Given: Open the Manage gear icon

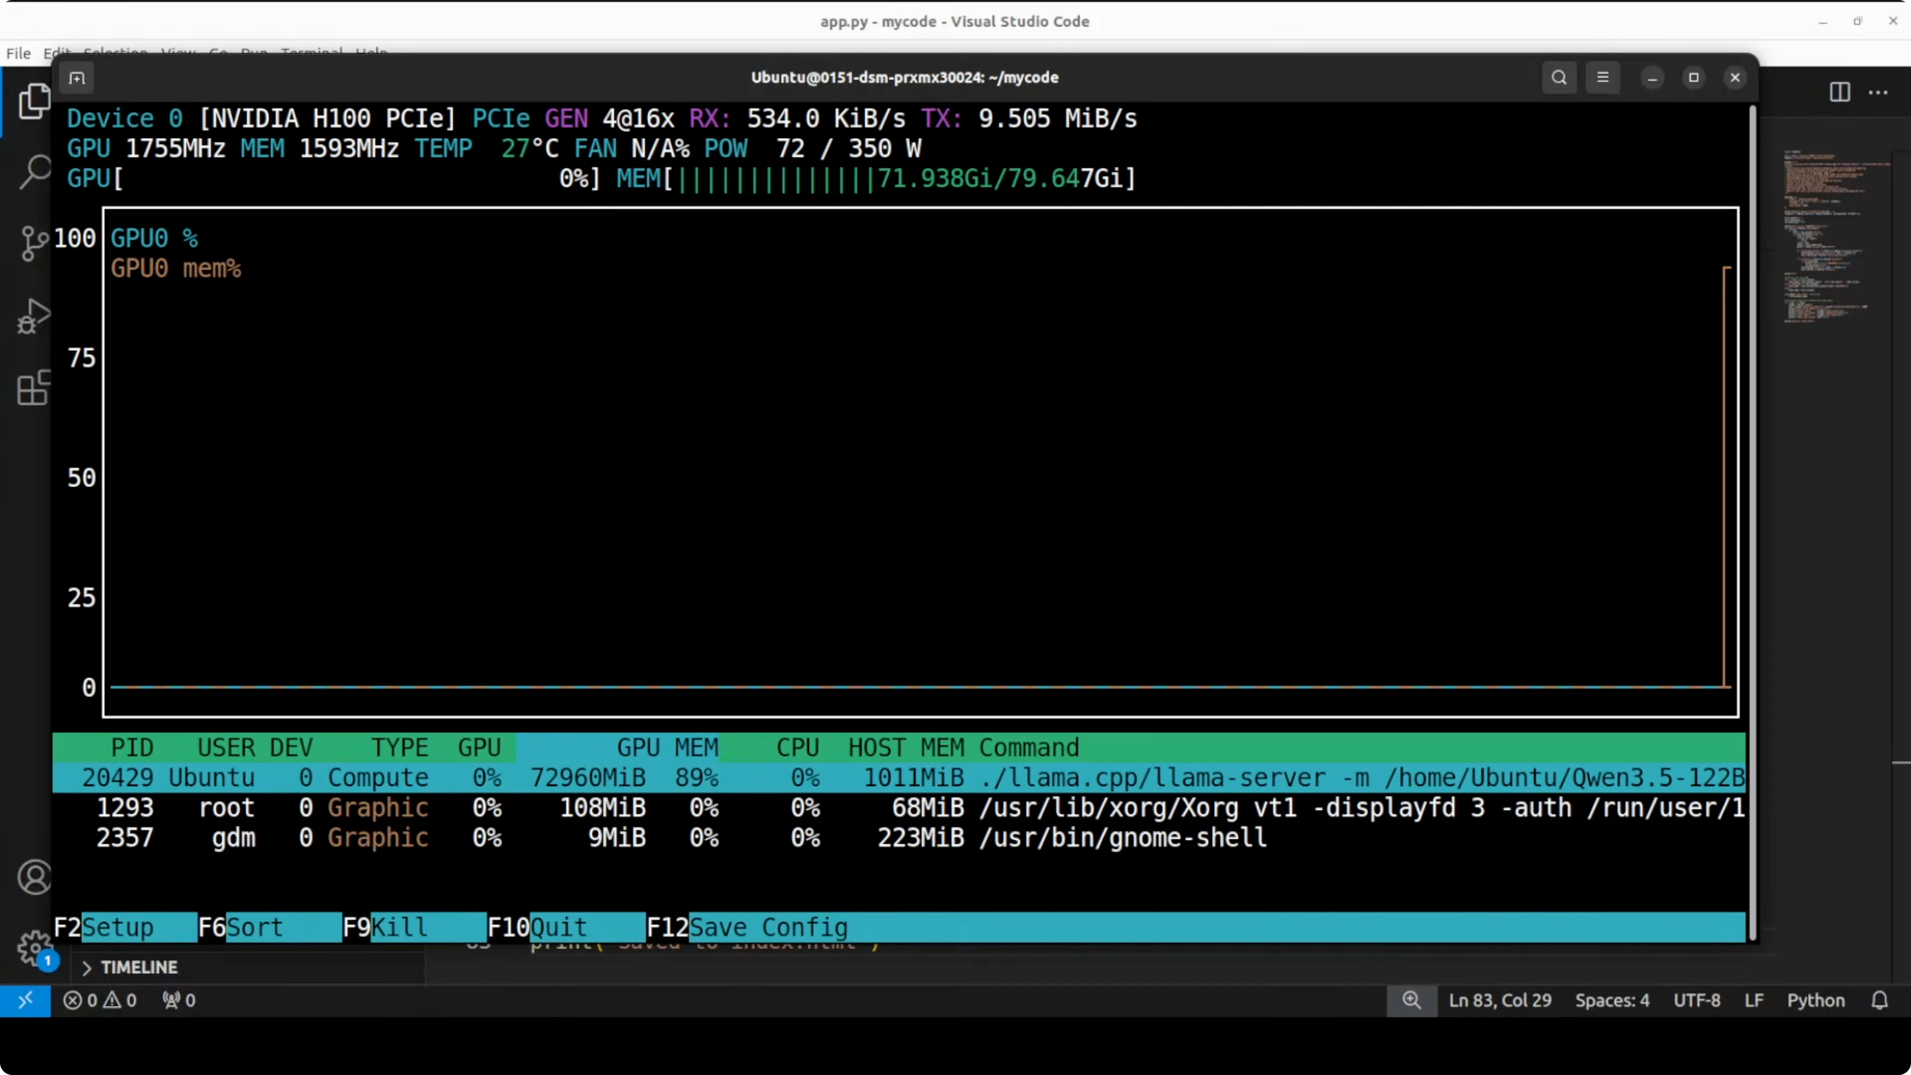Looking at the screenshot, I should pyautogui.click(x=33, y=948).
